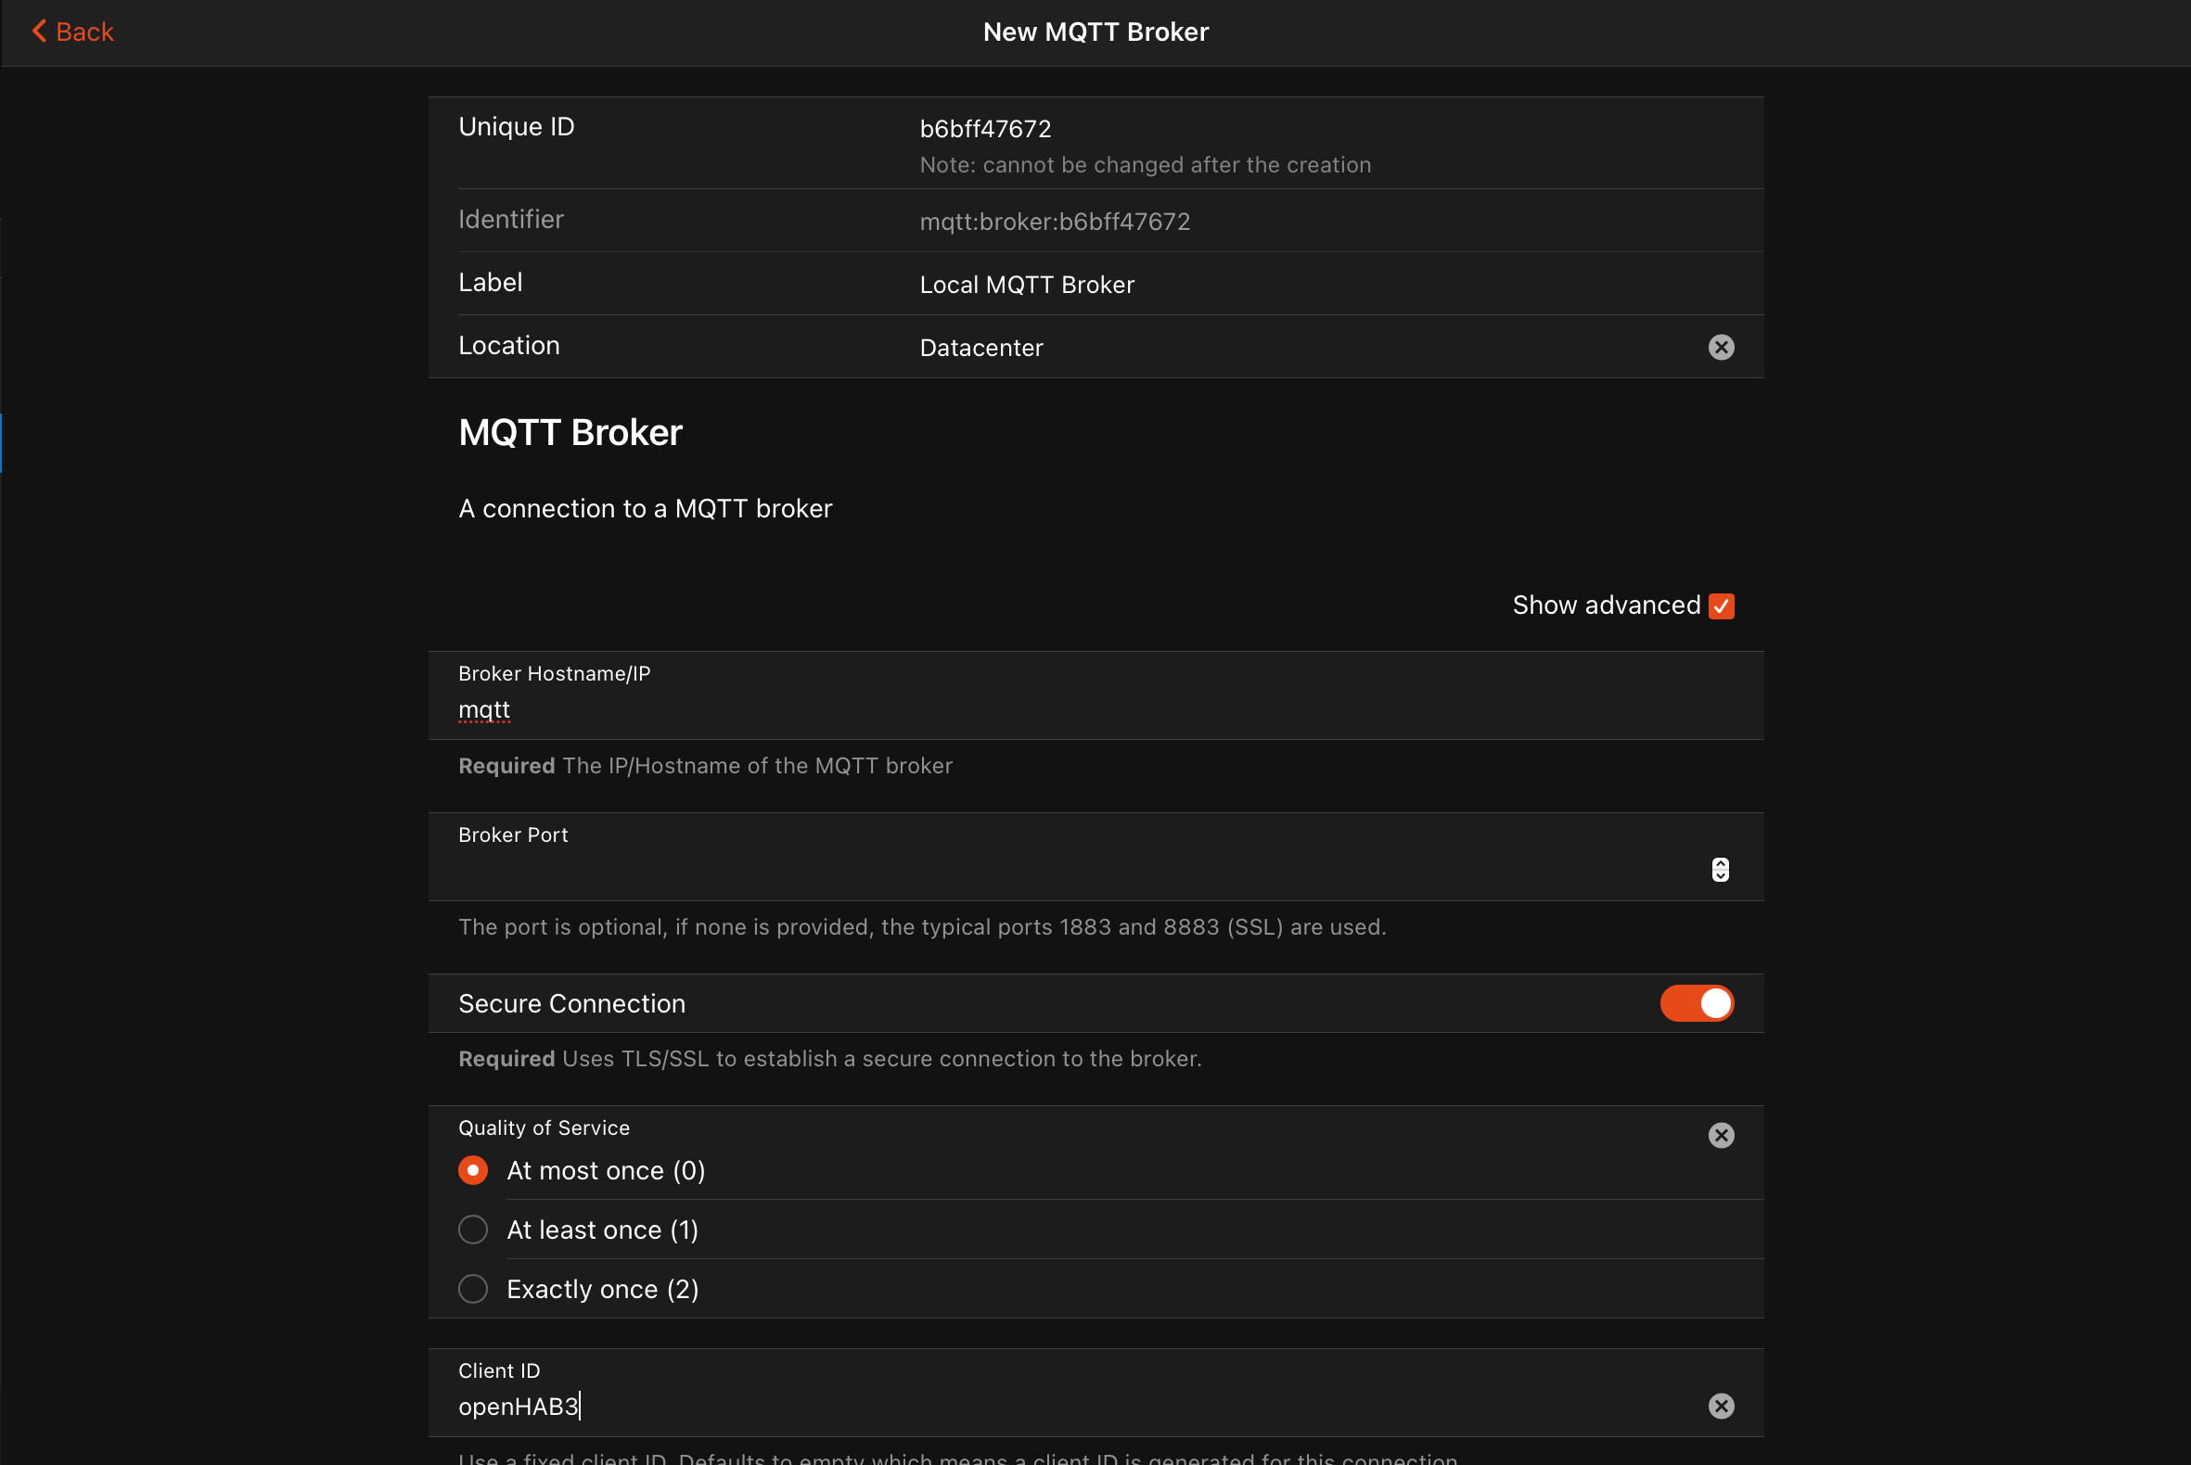
Task: Click the Back chevron arrow icon
Action: pyautogui.click(x=38, y=31)
